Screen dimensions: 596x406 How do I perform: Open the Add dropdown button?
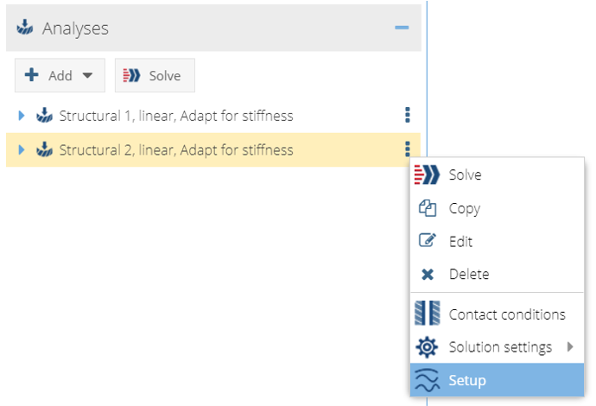pos(60,75)
